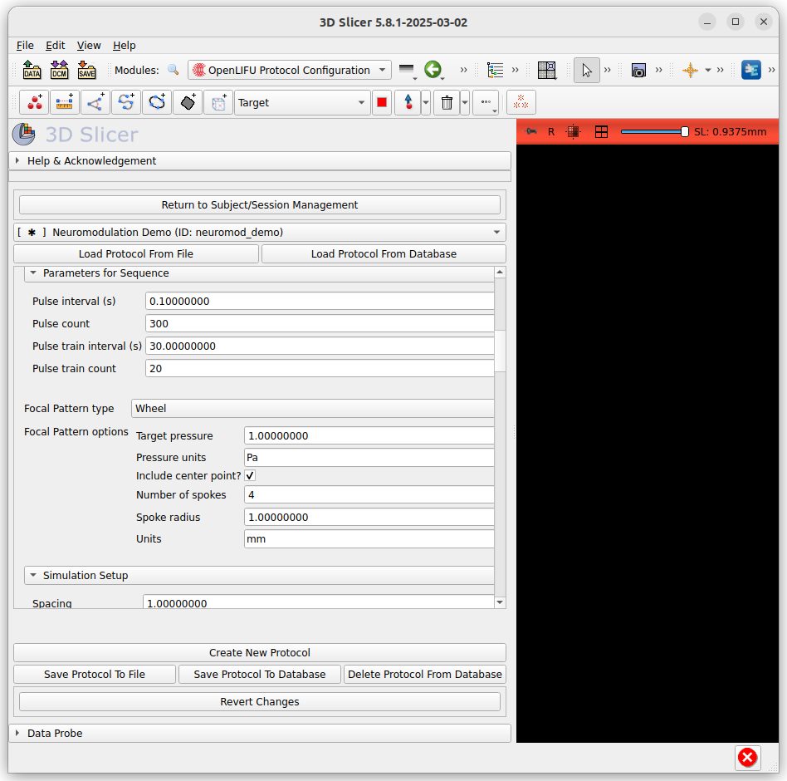
Task: Create a new open curve markup
Action: pos(126,102)
